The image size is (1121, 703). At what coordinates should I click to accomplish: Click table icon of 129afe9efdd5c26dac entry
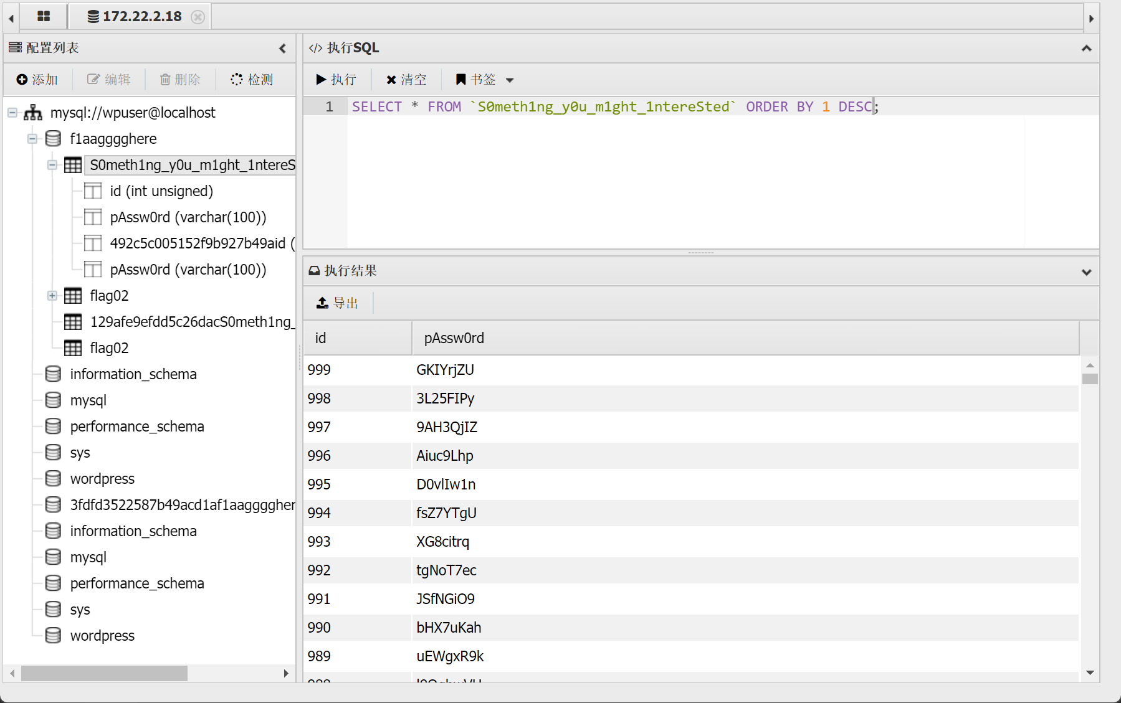73,322
